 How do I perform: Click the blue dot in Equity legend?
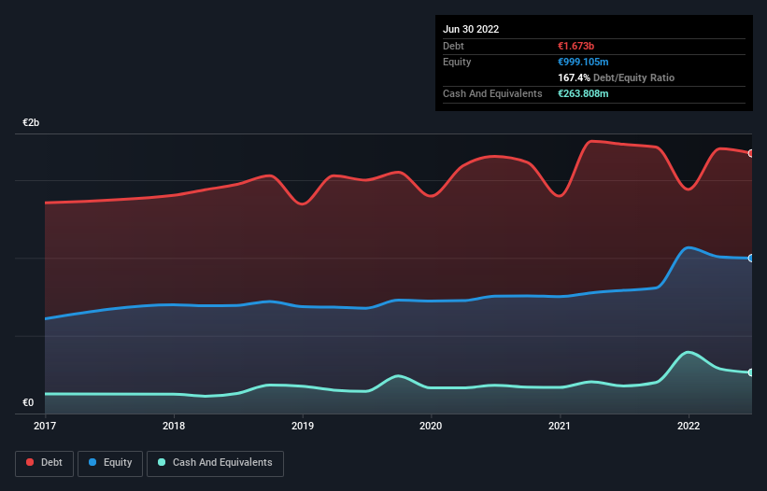coord(92,462)
